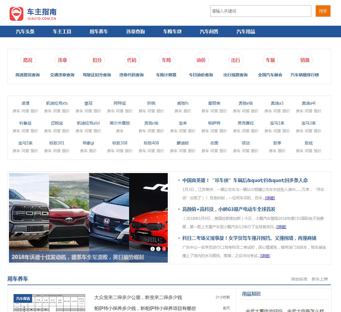Open the 皇冠 car model link

click(88, 103)
